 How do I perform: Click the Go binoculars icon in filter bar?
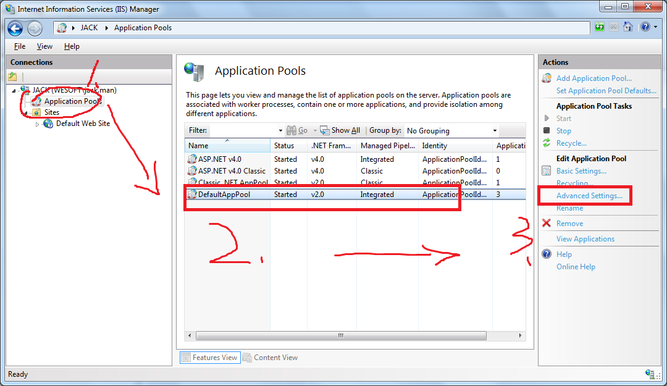[292, 130]
